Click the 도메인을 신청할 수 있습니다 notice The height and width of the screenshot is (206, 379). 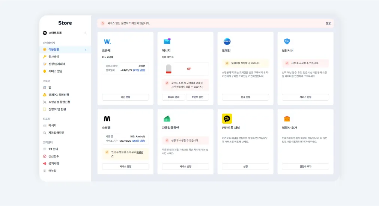[x=245, y=63]
